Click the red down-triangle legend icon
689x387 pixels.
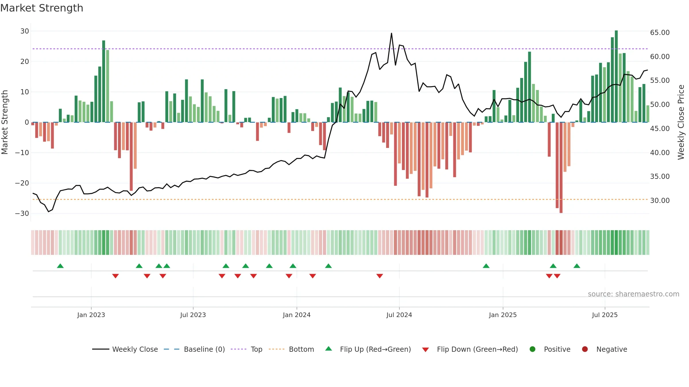(425, 350)
